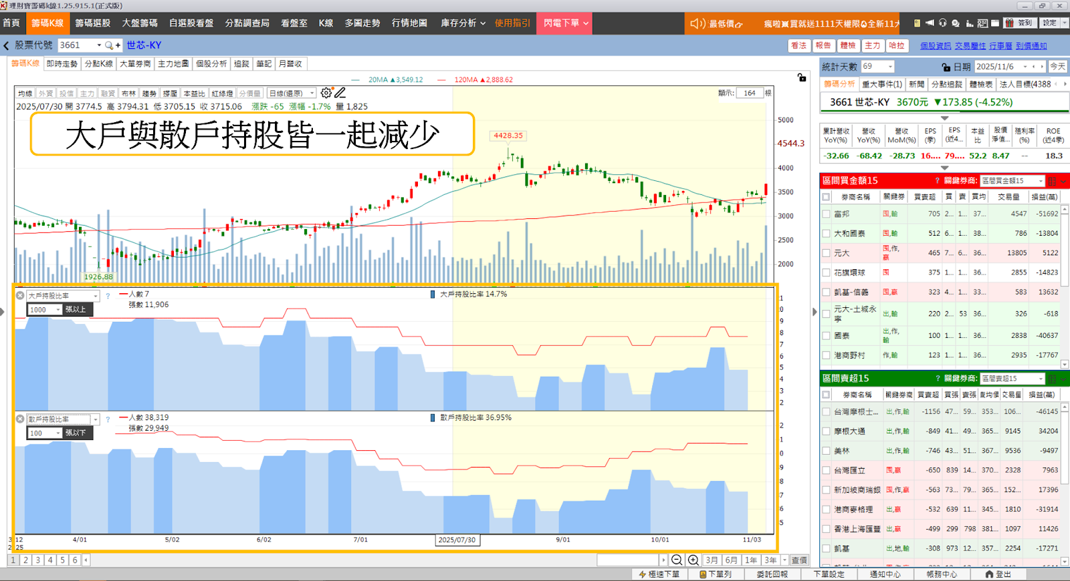Image resolution: width=1070 pixels, height=581 pixels.
Task: Expand the 庫存分析 menu
Action: point(463,23)
